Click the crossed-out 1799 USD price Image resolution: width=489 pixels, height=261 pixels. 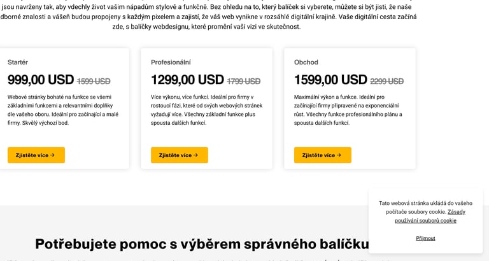pos(243,81)
